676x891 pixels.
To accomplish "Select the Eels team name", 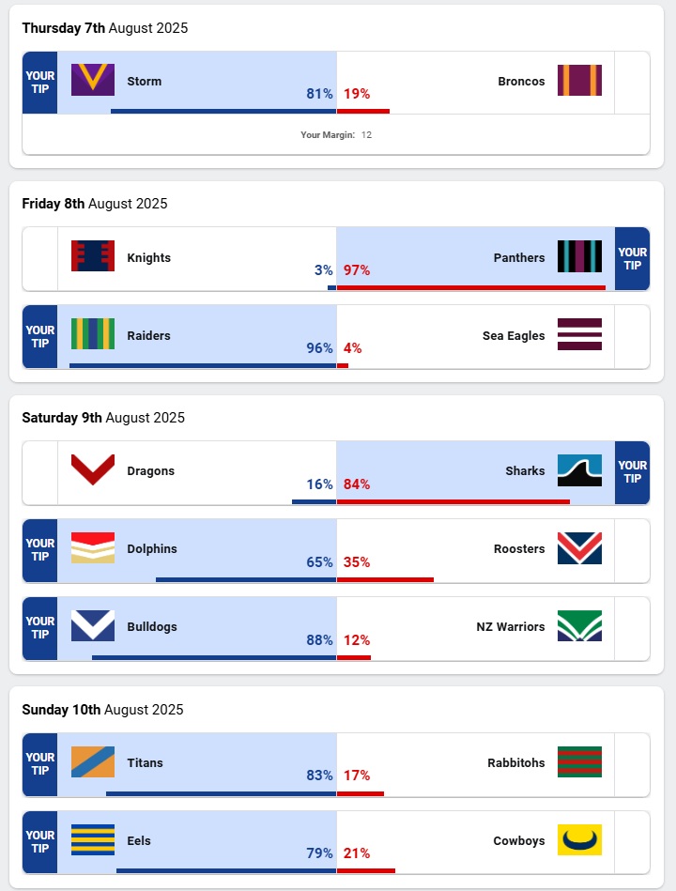I will tap(139, 840).
